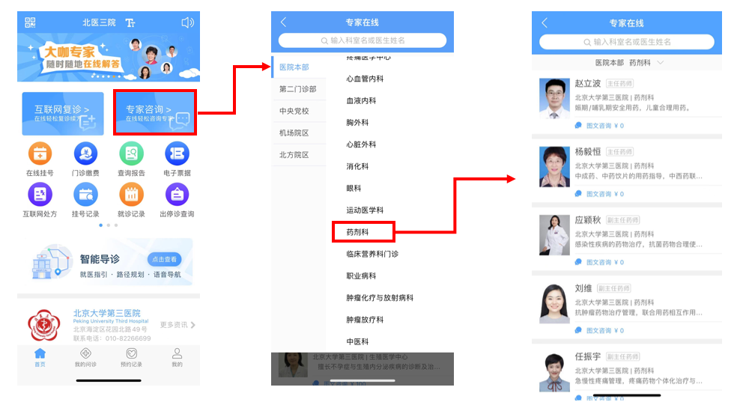
Task: Choose 心脏外科 department
Action: click(x=361, y=144)
